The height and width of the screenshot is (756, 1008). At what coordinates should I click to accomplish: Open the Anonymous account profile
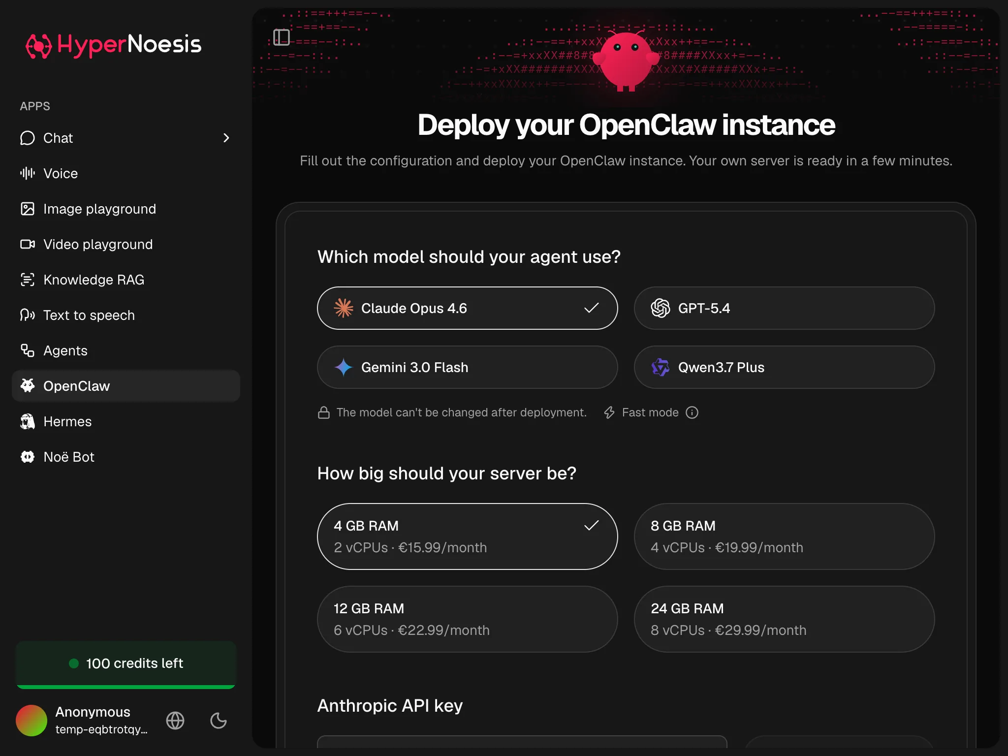pos(82,721)
